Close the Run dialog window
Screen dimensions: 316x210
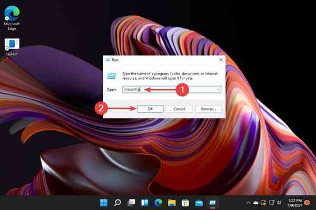[220, 59]
